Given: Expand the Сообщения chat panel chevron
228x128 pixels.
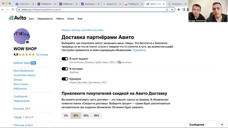Looking at the screenshot, I should click(x=222, y=125).
